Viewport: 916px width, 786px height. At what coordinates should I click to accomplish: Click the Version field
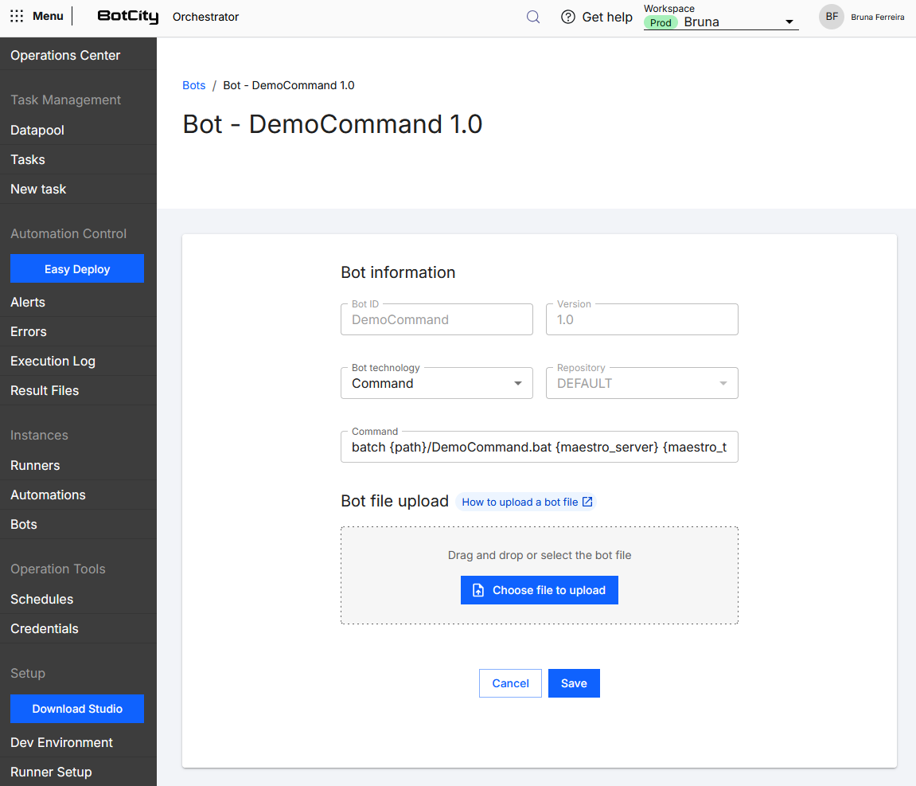(x=641, y=319)
